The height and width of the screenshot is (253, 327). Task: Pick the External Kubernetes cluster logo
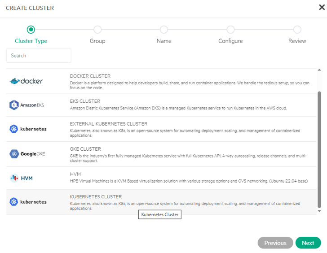point(28,129)
